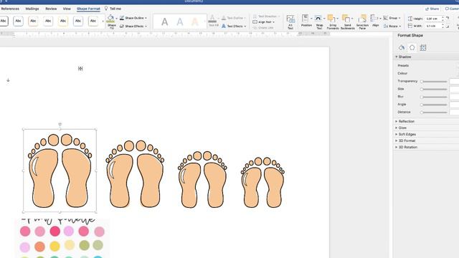
Task: Select the second largest feet image
Action: click(135, 174)
